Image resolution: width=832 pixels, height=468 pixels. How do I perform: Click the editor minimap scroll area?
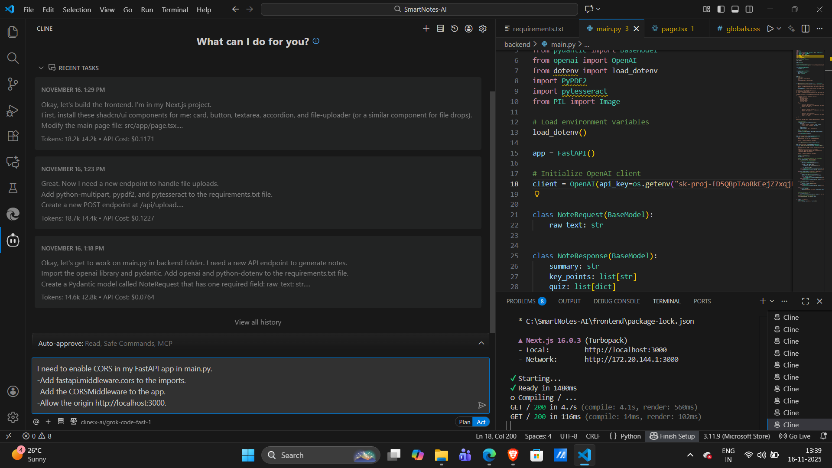[x=809, y=130]
